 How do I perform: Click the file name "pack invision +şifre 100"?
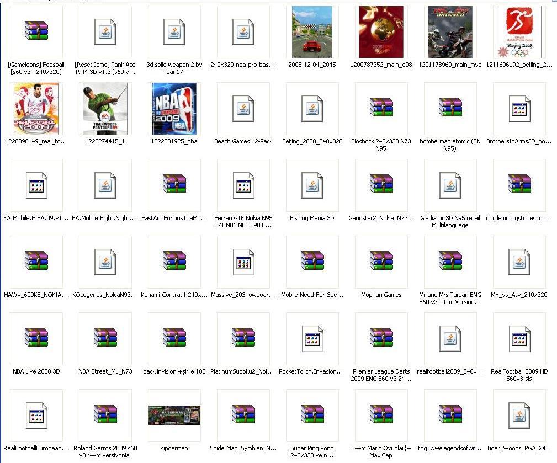174,371
